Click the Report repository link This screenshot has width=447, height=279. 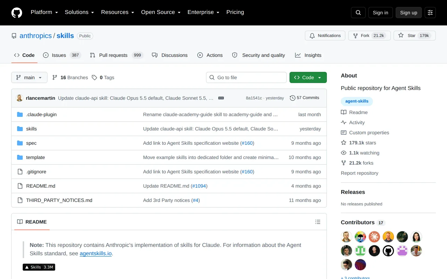pos(360,173)
